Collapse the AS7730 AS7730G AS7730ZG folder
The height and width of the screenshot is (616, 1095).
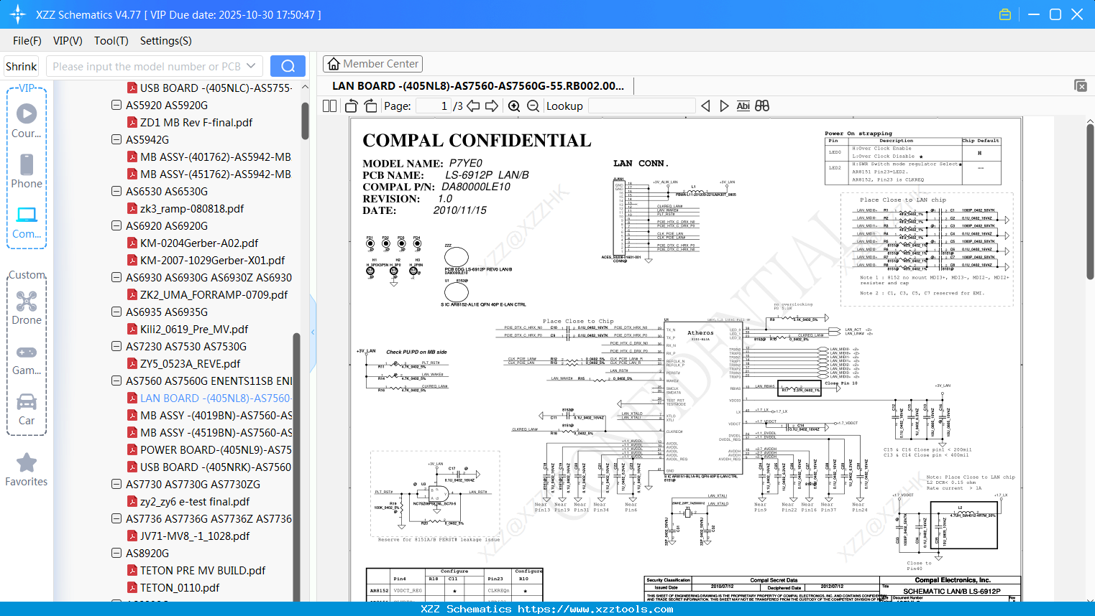tap(116, 484)
